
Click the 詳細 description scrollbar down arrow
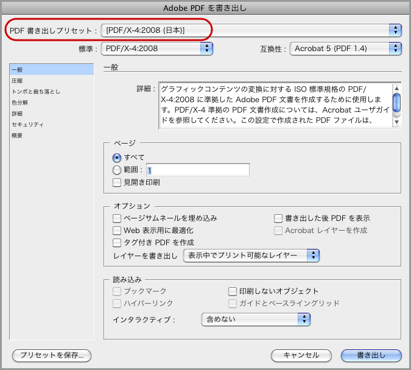tap(396, 122)
